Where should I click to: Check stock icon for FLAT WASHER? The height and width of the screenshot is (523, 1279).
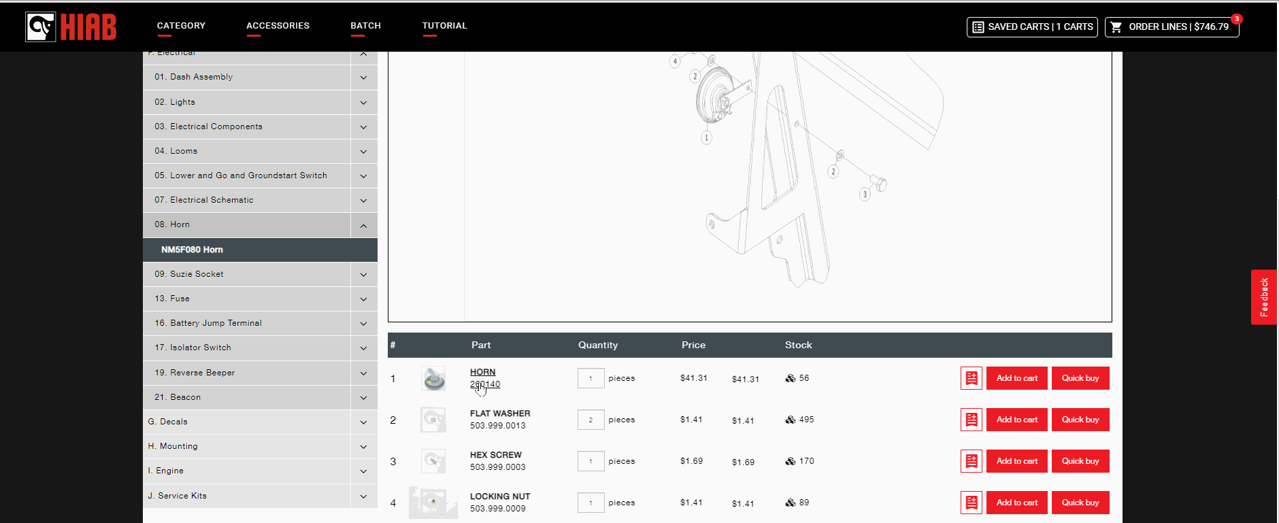(x=790, y=420)
